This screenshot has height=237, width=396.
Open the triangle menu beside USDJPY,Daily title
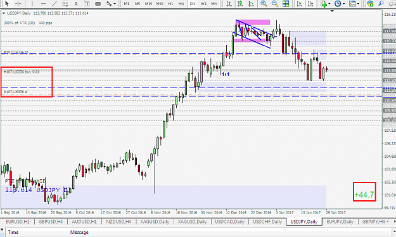tap(4, 13)
